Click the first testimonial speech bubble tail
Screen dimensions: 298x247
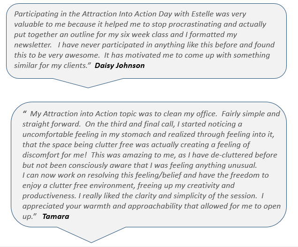tap(88, 83)
